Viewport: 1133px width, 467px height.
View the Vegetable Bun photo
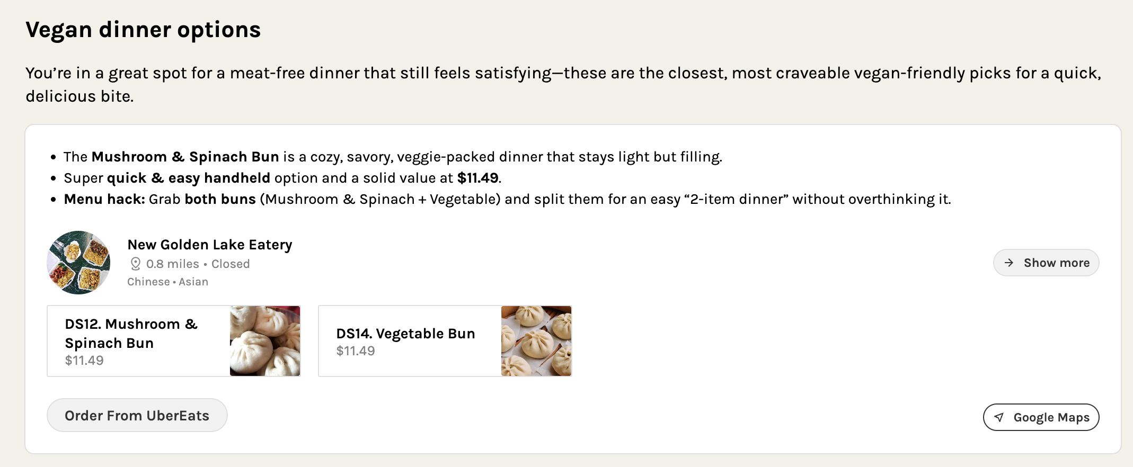point(536,341)
